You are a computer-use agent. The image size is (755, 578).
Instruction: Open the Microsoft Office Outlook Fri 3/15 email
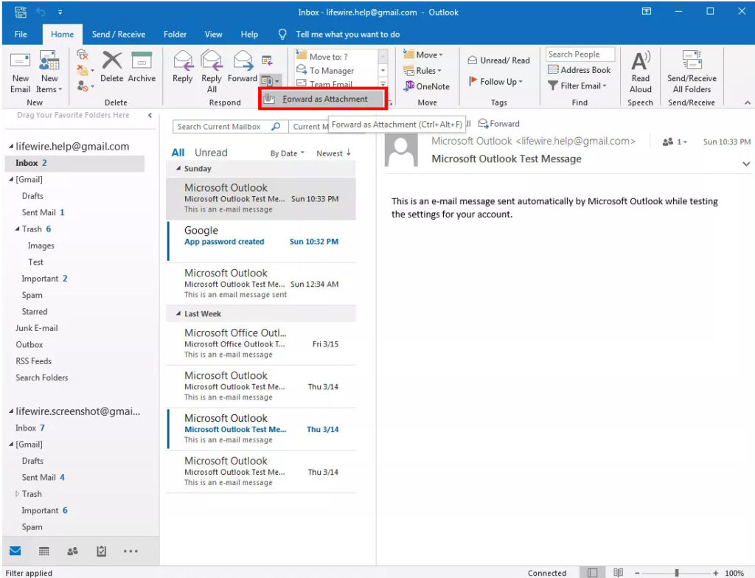pyautogui.click(x=261, y=344)
